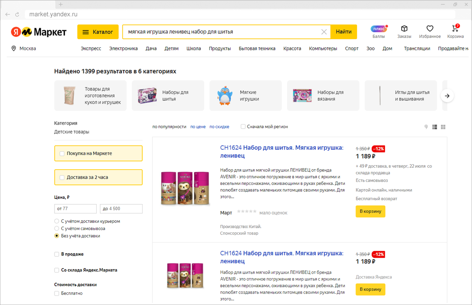Click the Найти search button

344,32
